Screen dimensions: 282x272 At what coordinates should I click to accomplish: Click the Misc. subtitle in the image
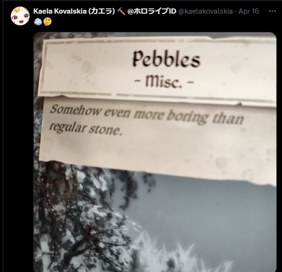click(x=164, y=82)
